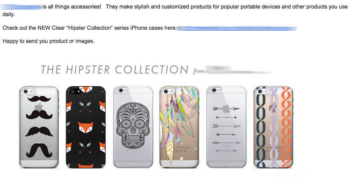
Task: Click the crossed arrows on black fox case
Action: point(86,107)
